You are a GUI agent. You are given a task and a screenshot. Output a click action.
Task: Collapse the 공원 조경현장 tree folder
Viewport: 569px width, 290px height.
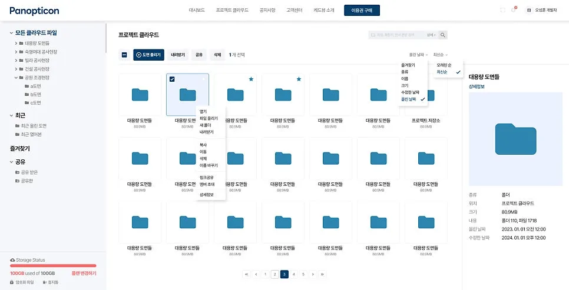[x=16, y=77]
